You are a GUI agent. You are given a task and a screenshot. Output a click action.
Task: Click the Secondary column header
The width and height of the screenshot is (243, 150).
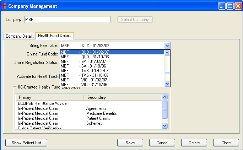pyautogui.click(x=123, y=97)
